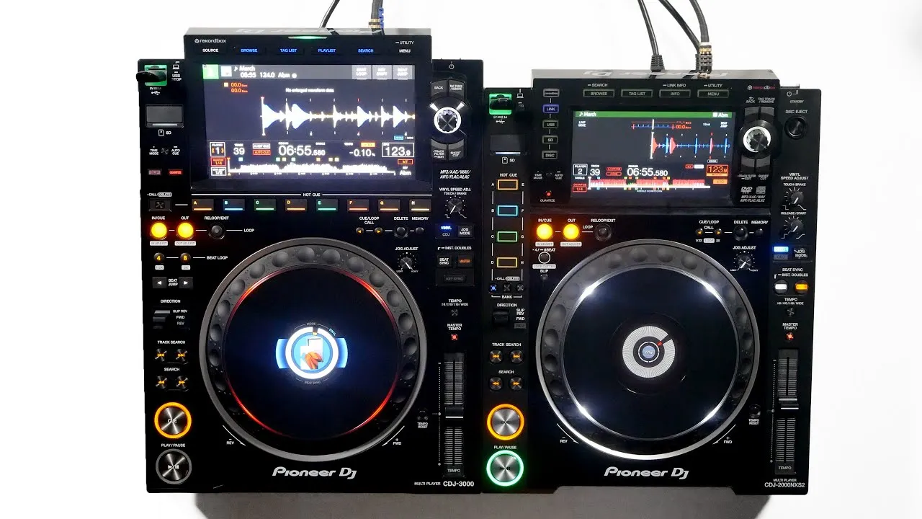The width and height of the screenshot is (922, 519).
Task: Hit DISC EJECT on the CDJ-2000NXS2
Action: 796,128
